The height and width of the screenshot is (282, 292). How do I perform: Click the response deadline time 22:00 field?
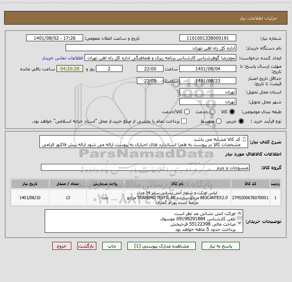click(150, 69)
